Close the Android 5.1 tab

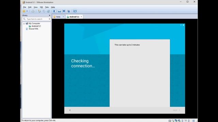pyautogui.click(x=81, y=17)
